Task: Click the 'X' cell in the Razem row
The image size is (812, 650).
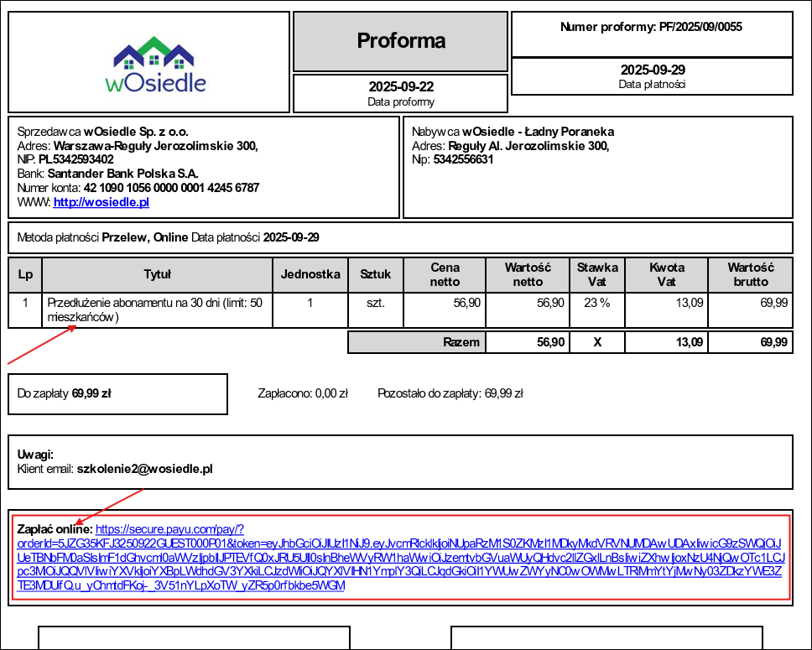Action: pyautogui.click(x=597, y=342)
